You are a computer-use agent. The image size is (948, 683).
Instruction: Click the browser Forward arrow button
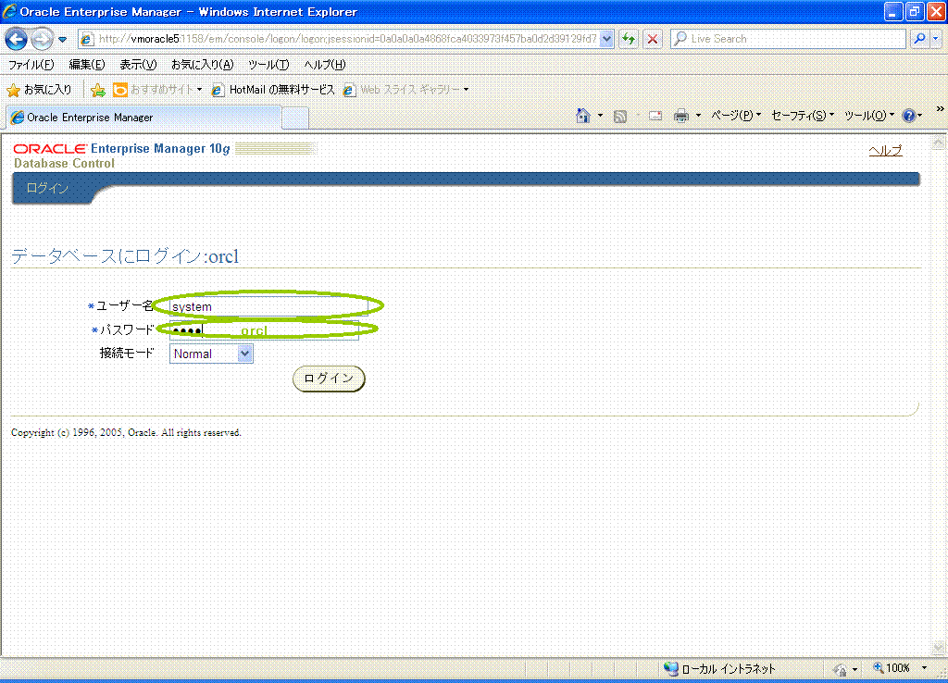[42, 39]
